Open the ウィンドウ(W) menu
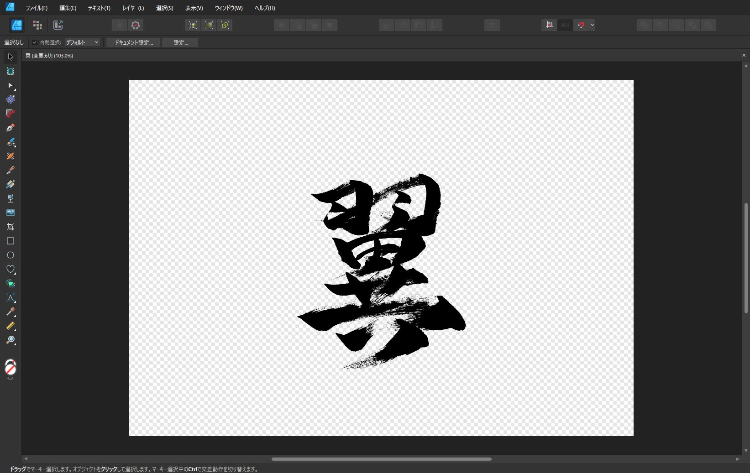The width and height of the screenshot is (750, 473). point(229,8)
